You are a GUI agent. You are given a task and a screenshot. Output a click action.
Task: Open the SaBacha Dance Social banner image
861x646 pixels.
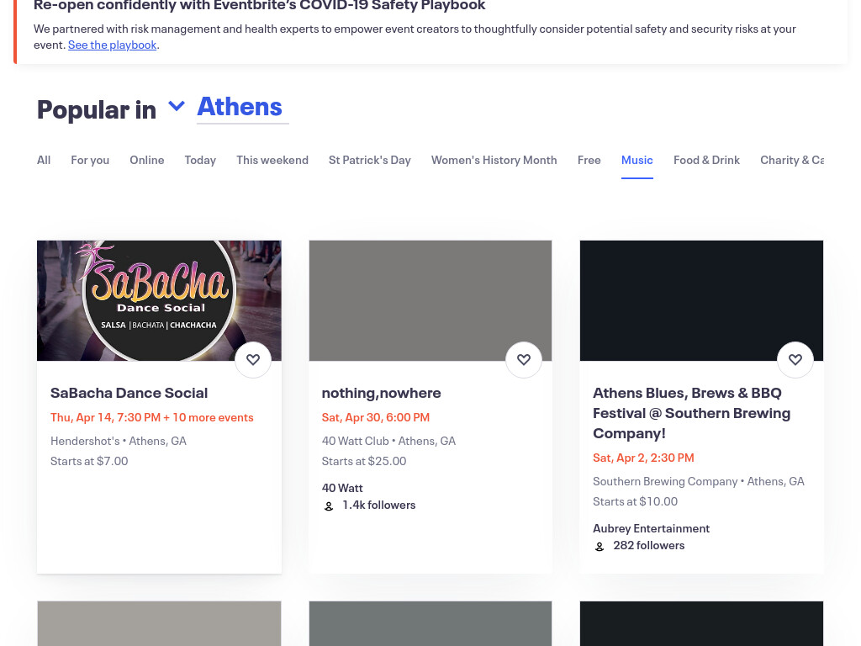(159, 300)
